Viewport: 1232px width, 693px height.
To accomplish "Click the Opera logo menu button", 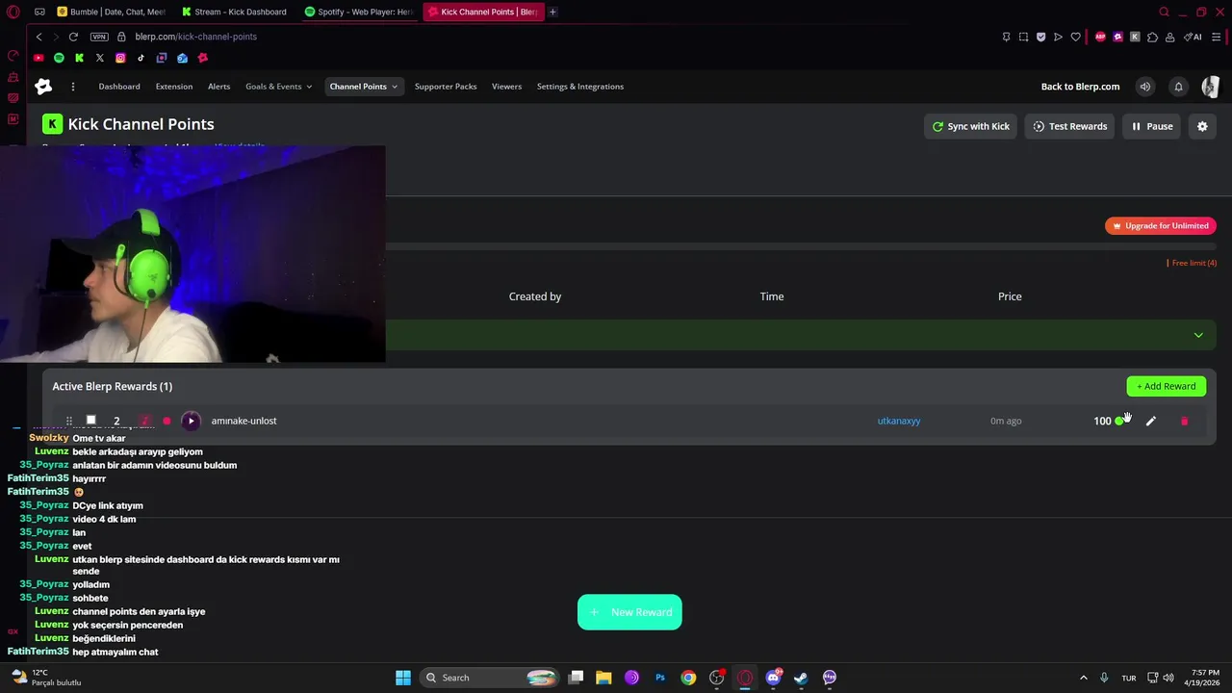I will [13, 12].
